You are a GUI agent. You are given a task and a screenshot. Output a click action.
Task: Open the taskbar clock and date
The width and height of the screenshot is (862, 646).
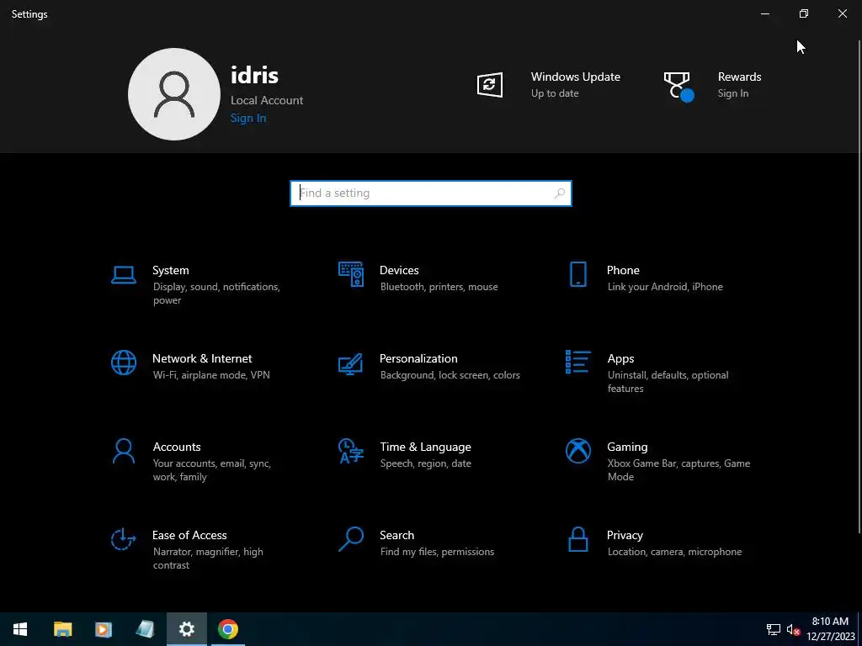point(830,629)
